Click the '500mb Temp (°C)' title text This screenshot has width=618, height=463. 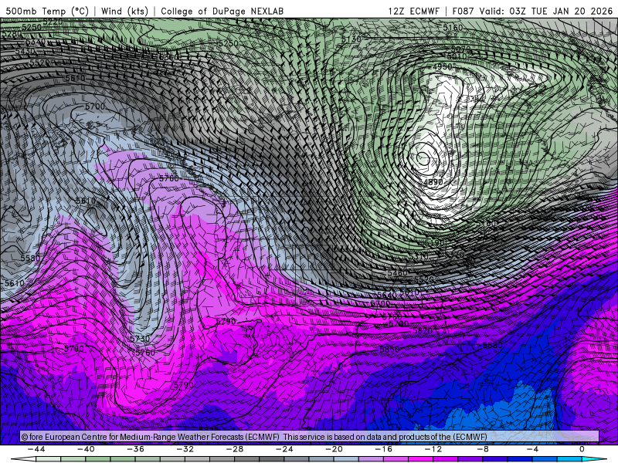pos(46,11)
